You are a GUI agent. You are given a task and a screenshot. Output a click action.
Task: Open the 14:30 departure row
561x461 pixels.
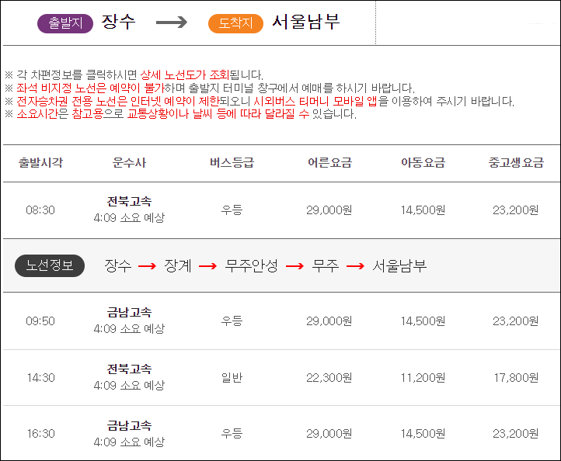point(280,378)
